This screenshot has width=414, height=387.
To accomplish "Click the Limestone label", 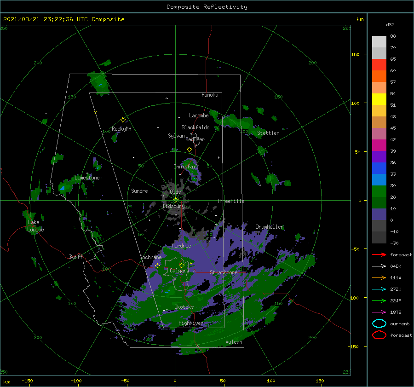I will (87, 178).
